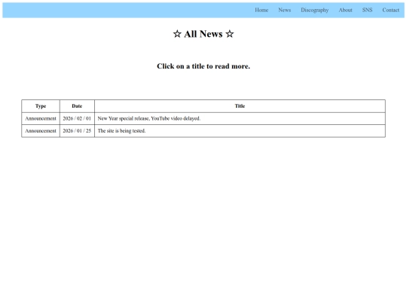Go to the News page link
Screen dimensions: 407x305
point(284,10)
